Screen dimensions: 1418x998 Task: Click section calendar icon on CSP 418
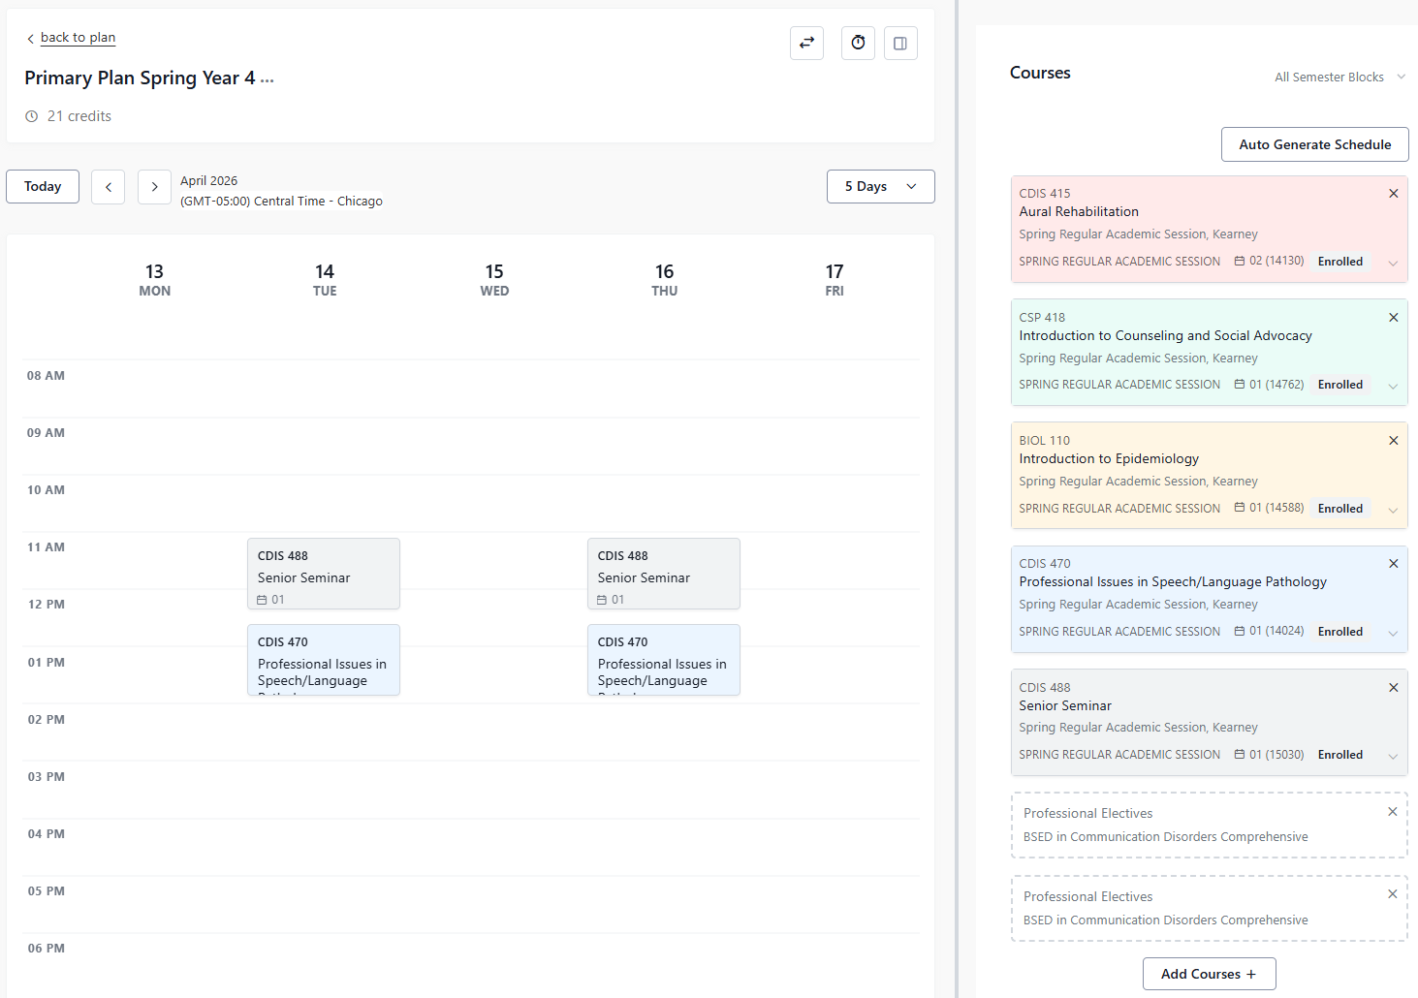[x=1239, y=385]
